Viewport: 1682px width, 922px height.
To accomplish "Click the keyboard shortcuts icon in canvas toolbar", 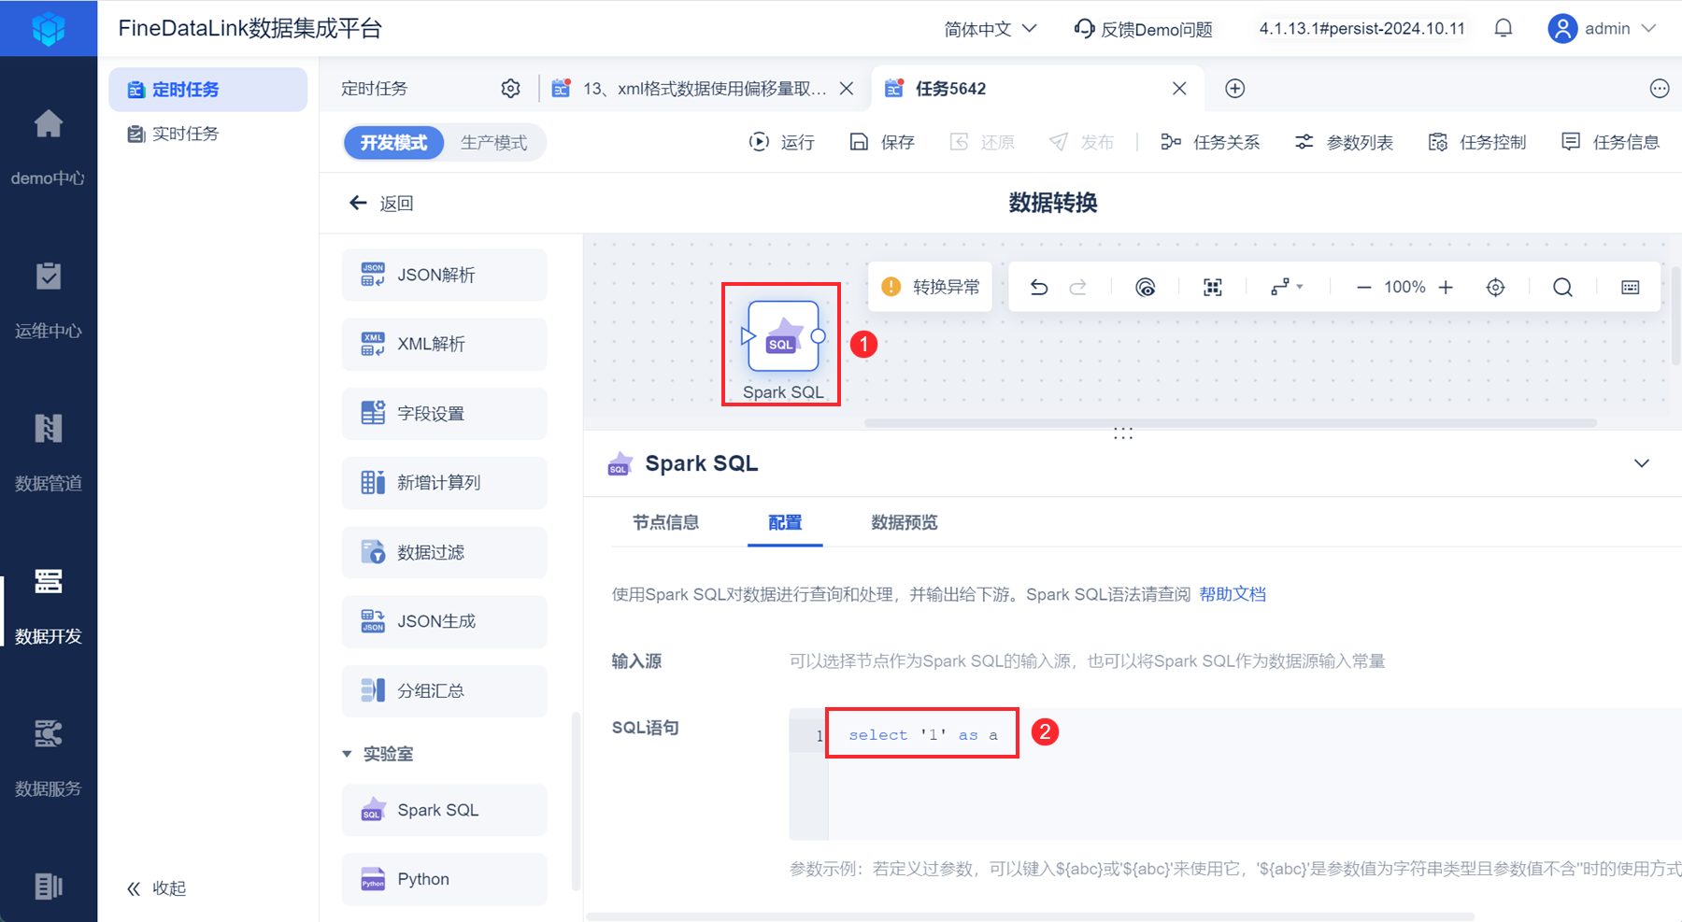I will tap(1631, 287).
